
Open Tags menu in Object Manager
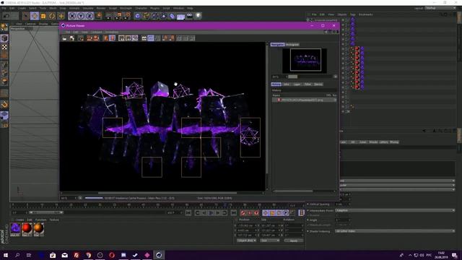click(353, 14)
